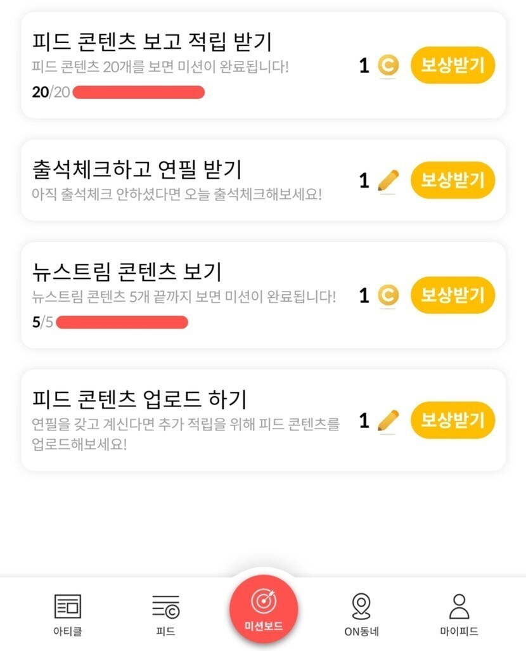Screen dimensions: 526x651
Task: Open ON동네 location pin icon
Action: (361, 607)
